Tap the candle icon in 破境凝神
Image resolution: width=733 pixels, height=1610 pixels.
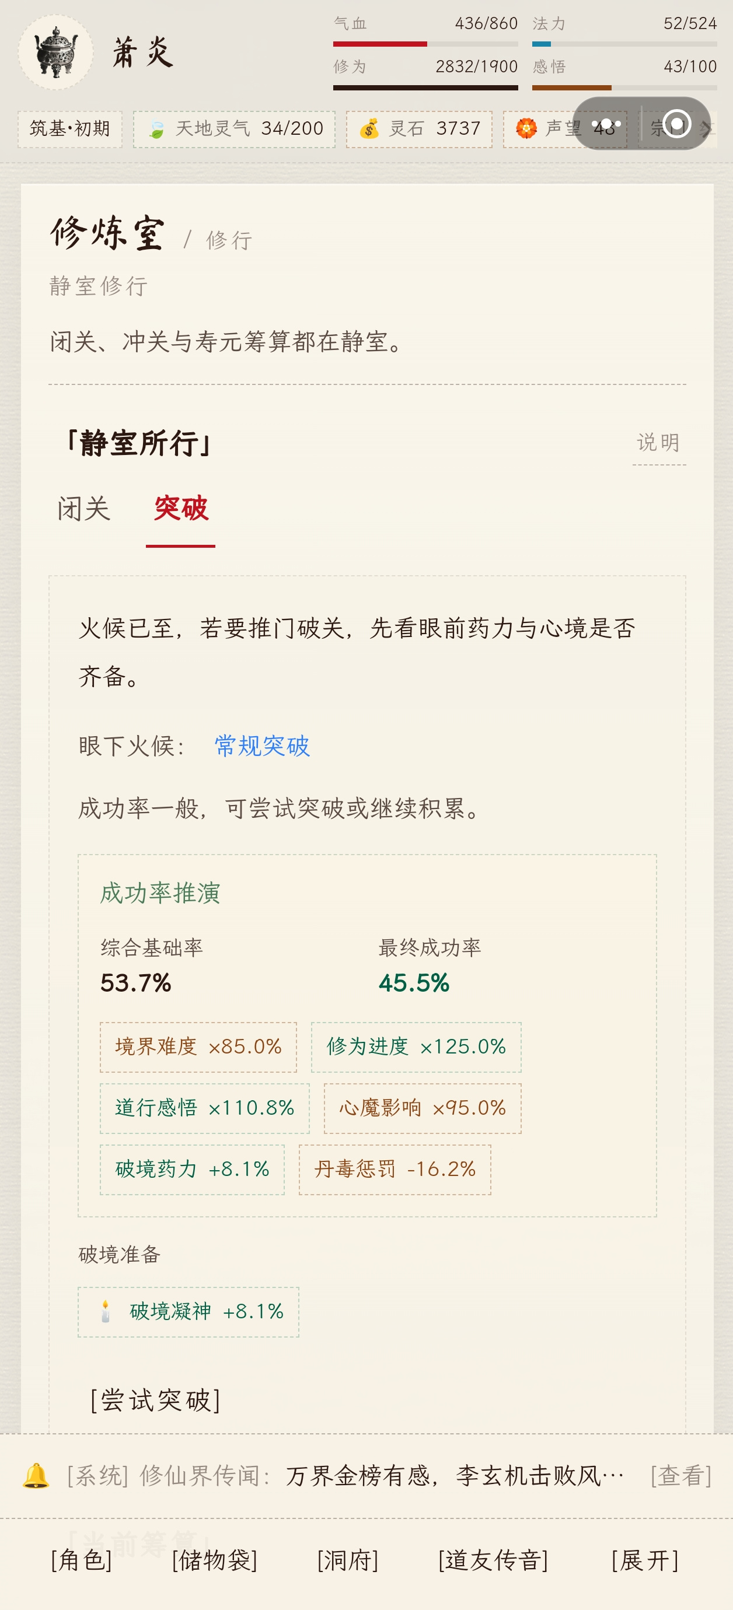click(105, 1311)
